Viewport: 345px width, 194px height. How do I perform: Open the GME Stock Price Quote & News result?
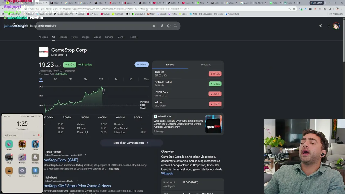pyautogui.click(x=77, y=186)
